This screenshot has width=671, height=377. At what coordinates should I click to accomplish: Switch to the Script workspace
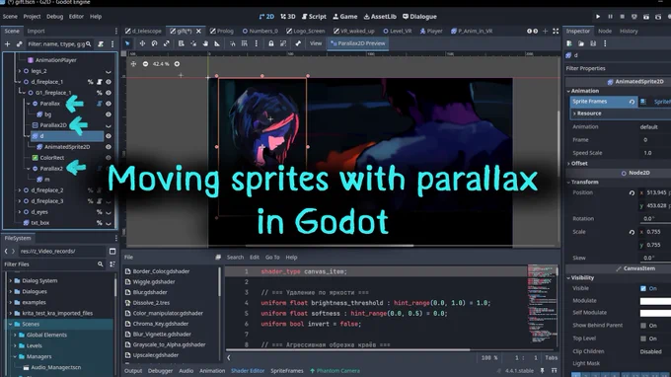314,16
